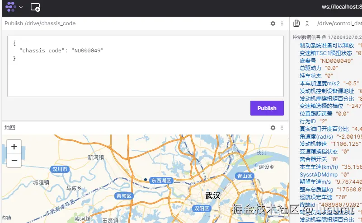
Task: Click the /drive/control_data topic input
Action: coord(339,23)
